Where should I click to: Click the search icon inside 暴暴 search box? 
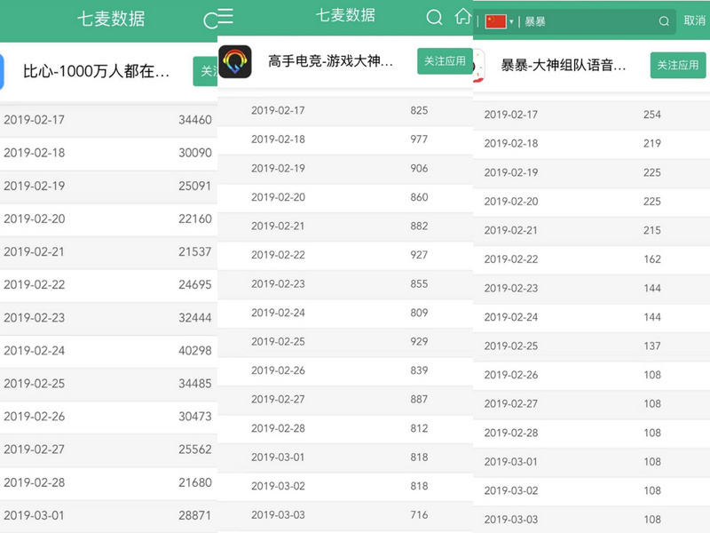pos(664,21)
